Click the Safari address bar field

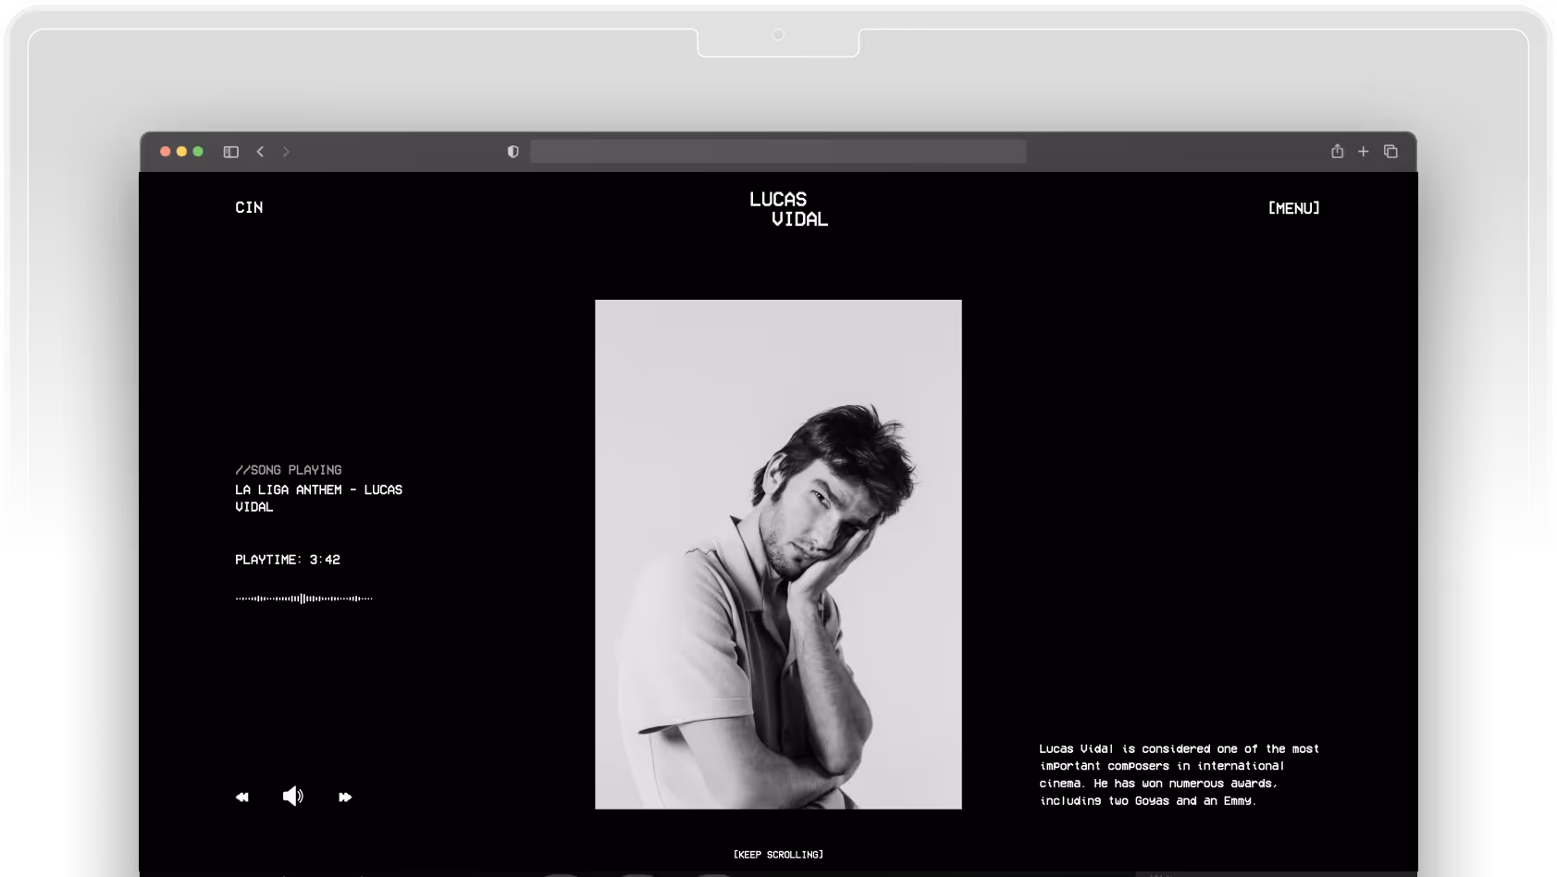pos(777,152)
